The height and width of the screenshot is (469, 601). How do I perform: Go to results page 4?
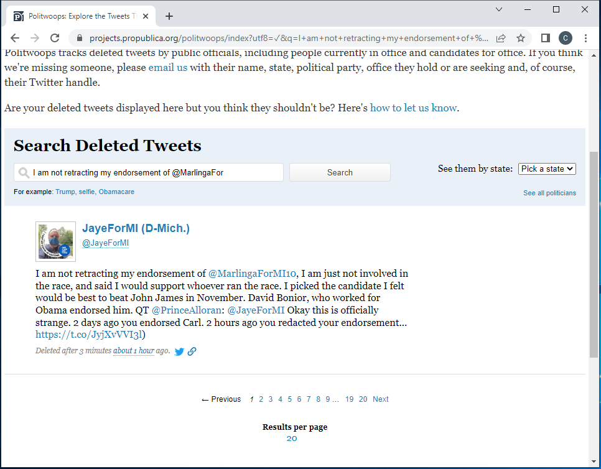[x=280, y=399]
